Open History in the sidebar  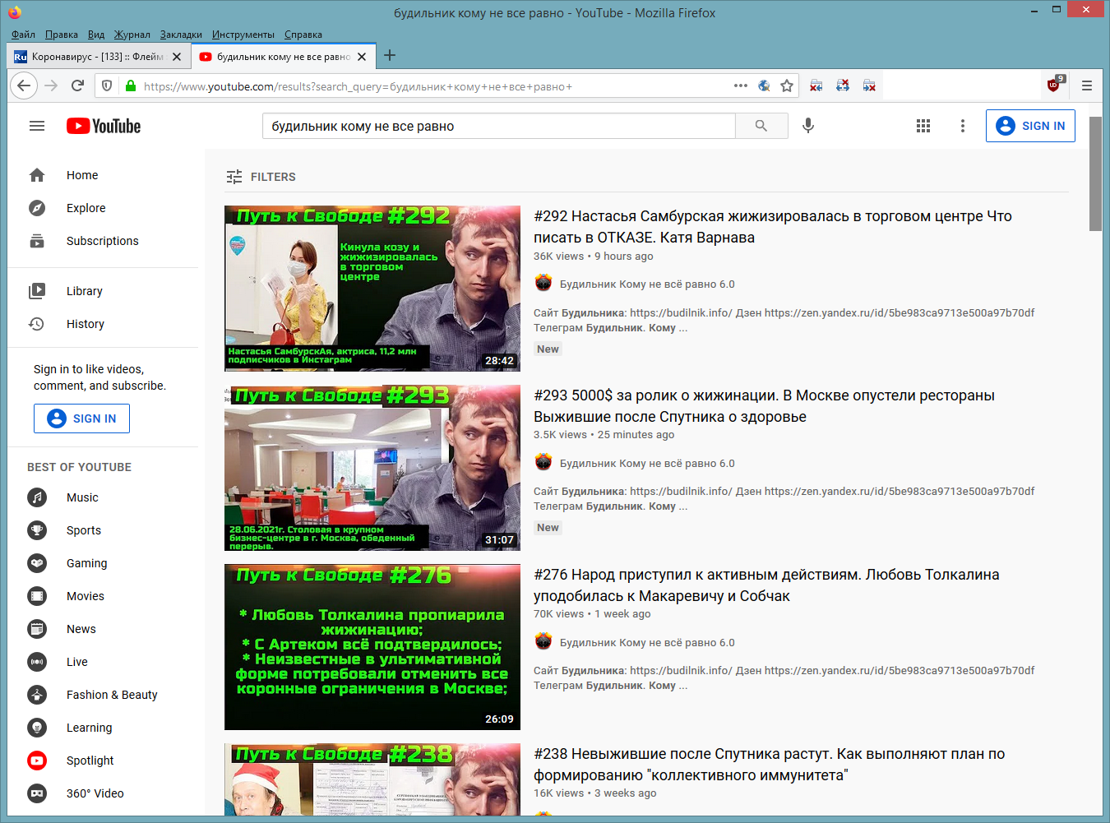[x=103, y=324]
